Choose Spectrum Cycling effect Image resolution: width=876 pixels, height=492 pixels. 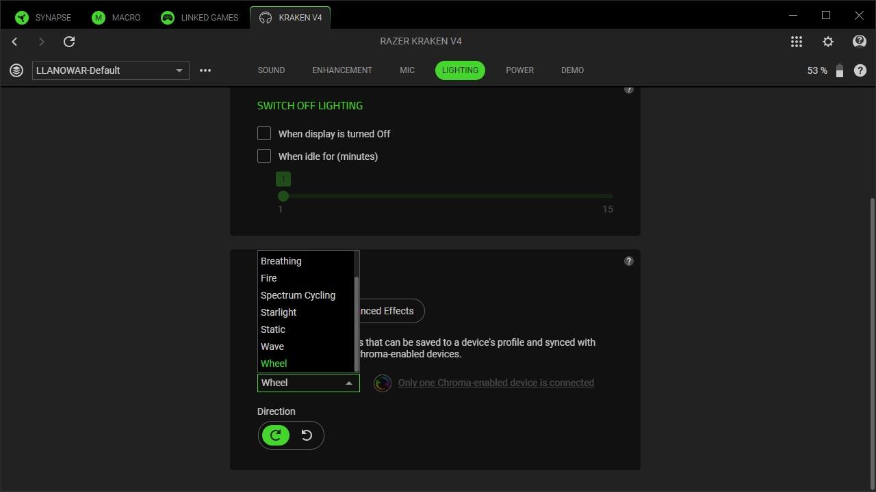click(305, 295)
